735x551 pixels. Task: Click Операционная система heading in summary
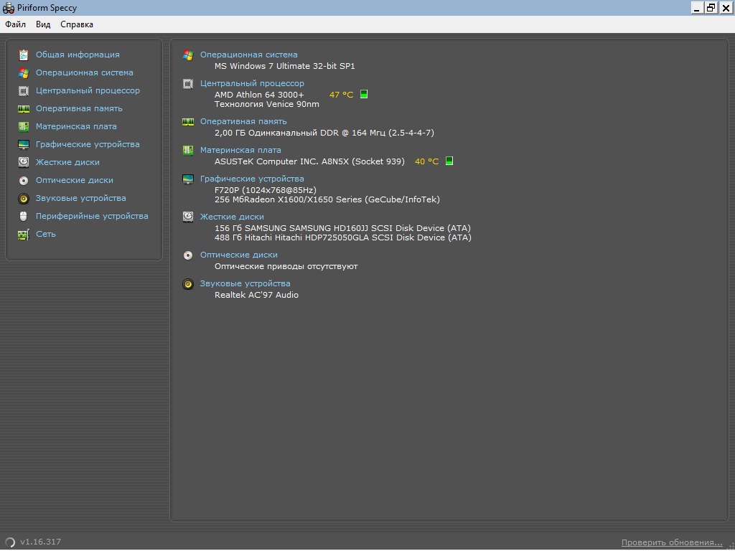coord(249,55)
